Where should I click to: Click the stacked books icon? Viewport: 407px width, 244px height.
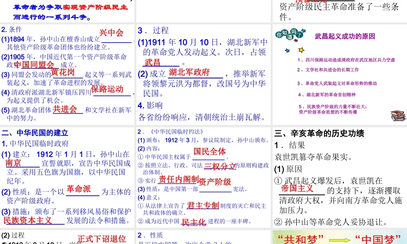coord(398,115)
